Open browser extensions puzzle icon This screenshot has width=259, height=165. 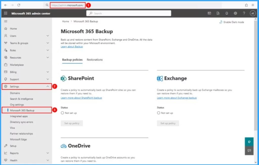[x=246, y=5]
